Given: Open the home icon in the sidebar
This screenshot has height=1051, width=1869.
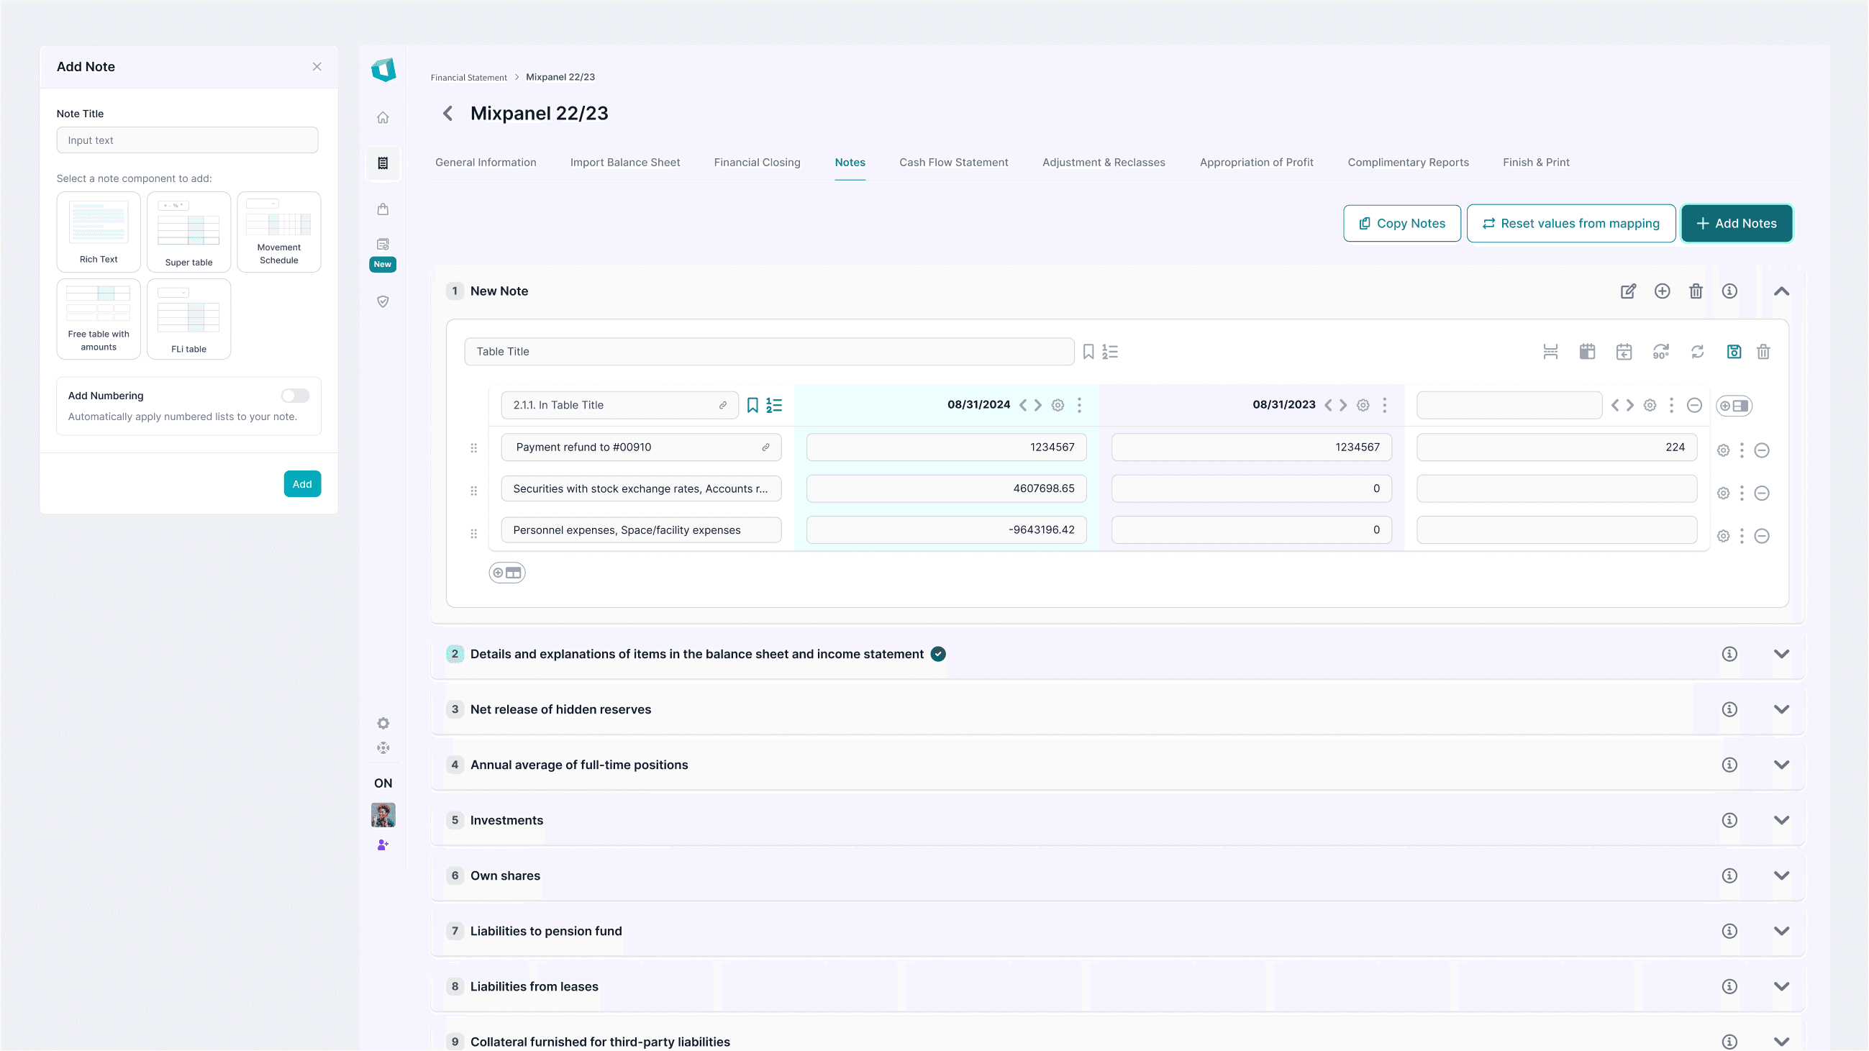Looking at the screenshot, I should click(x=383, y=117).
